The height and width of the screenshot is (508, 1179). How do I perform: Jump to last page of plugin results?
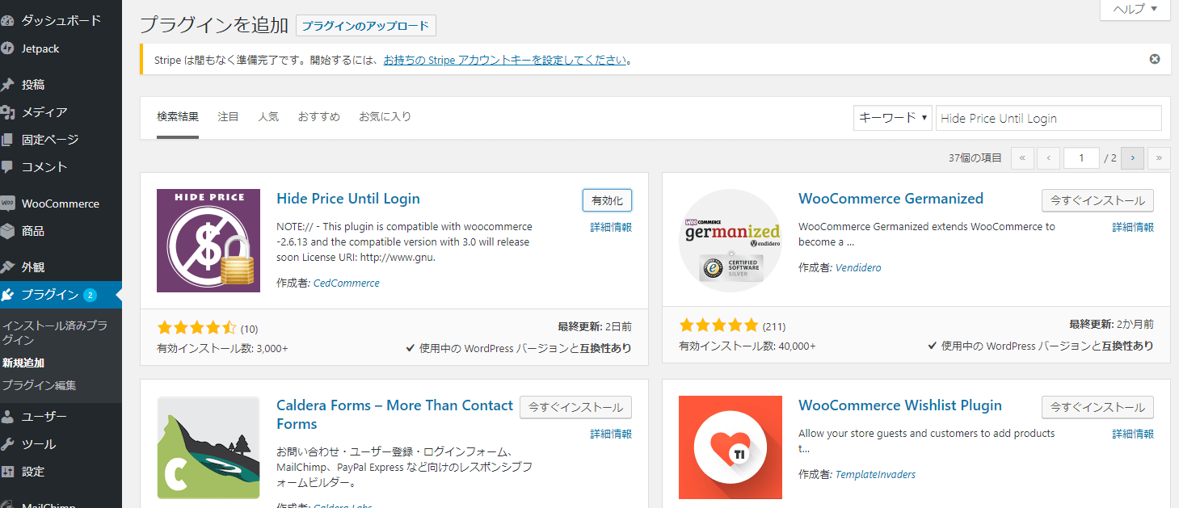pyautogui.click(x=1160, y=158)
